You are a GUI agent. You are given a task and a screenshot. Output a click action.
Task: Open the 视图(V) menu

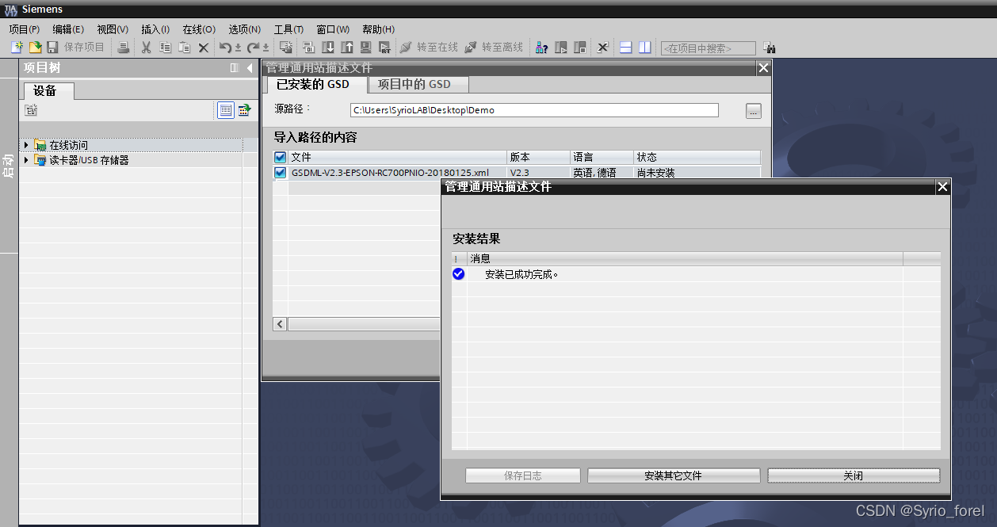point(113,29)
